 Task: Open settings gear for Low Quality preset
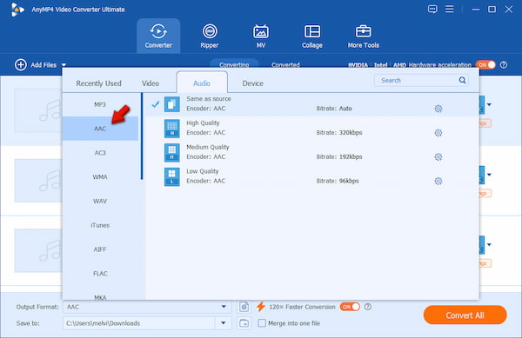click(x=438, y=181)
